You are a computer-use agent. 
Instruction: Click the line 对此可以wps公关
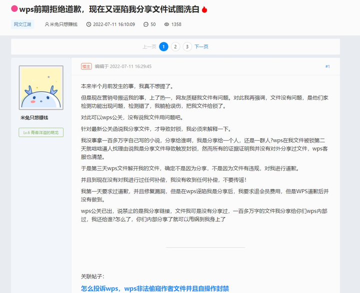point(133,117)
